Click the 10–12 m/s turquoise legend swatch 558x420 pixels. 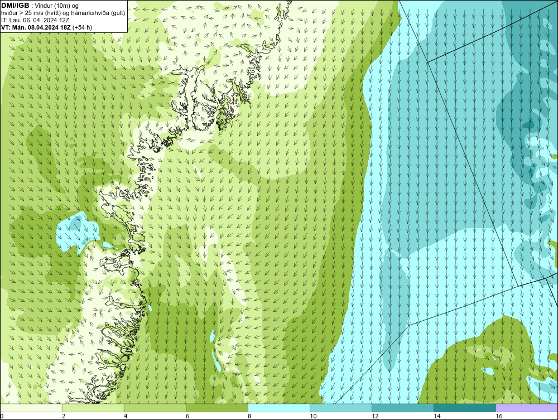340,408
